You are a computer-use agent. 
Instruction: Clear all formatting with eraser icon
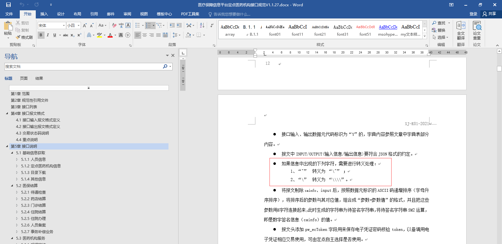click(114, 25)
